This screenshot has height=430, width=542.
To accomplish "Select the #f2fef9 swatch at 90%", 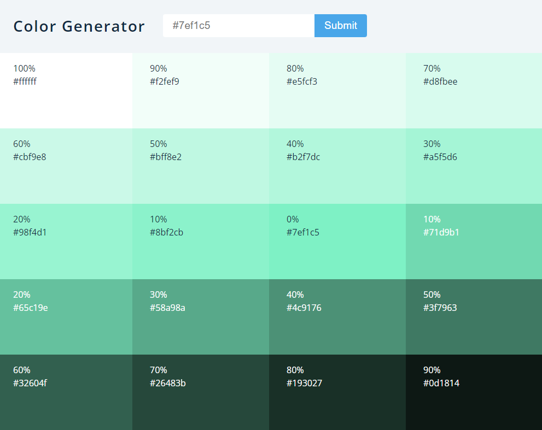I will pyautogui.click(x=201, y=90).
